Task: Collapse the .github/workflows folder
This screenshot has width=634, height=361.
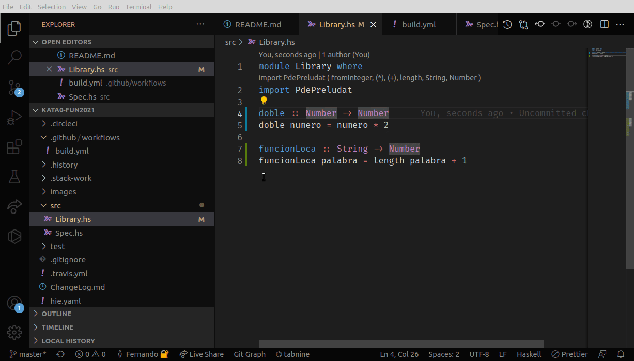Action: coord(122,137)
